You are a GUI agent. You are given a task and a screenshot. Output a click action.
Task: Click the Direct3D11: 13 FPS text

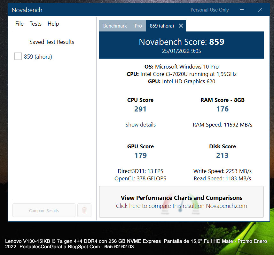click(x=140, y=171)
